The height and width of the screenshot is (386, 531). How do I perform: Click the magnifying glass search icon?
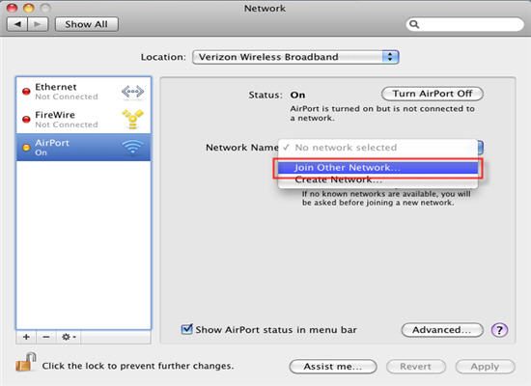(414, 24)
